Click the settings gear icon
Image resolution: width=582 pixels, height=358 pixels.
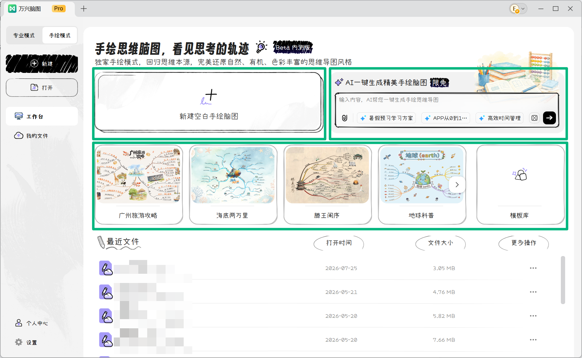click(19, 342)
